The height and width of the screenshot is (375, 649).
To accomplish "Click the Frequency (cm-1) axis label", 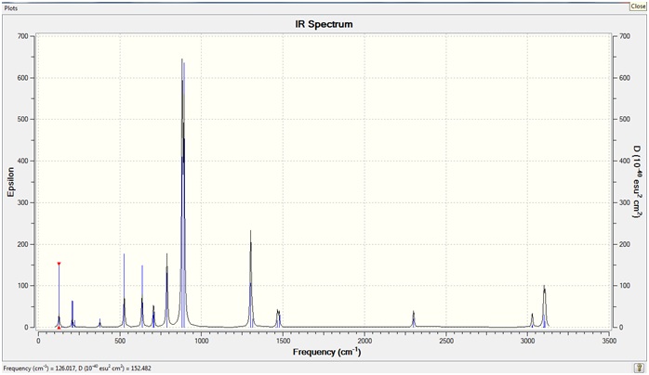I will coord(327,352).
